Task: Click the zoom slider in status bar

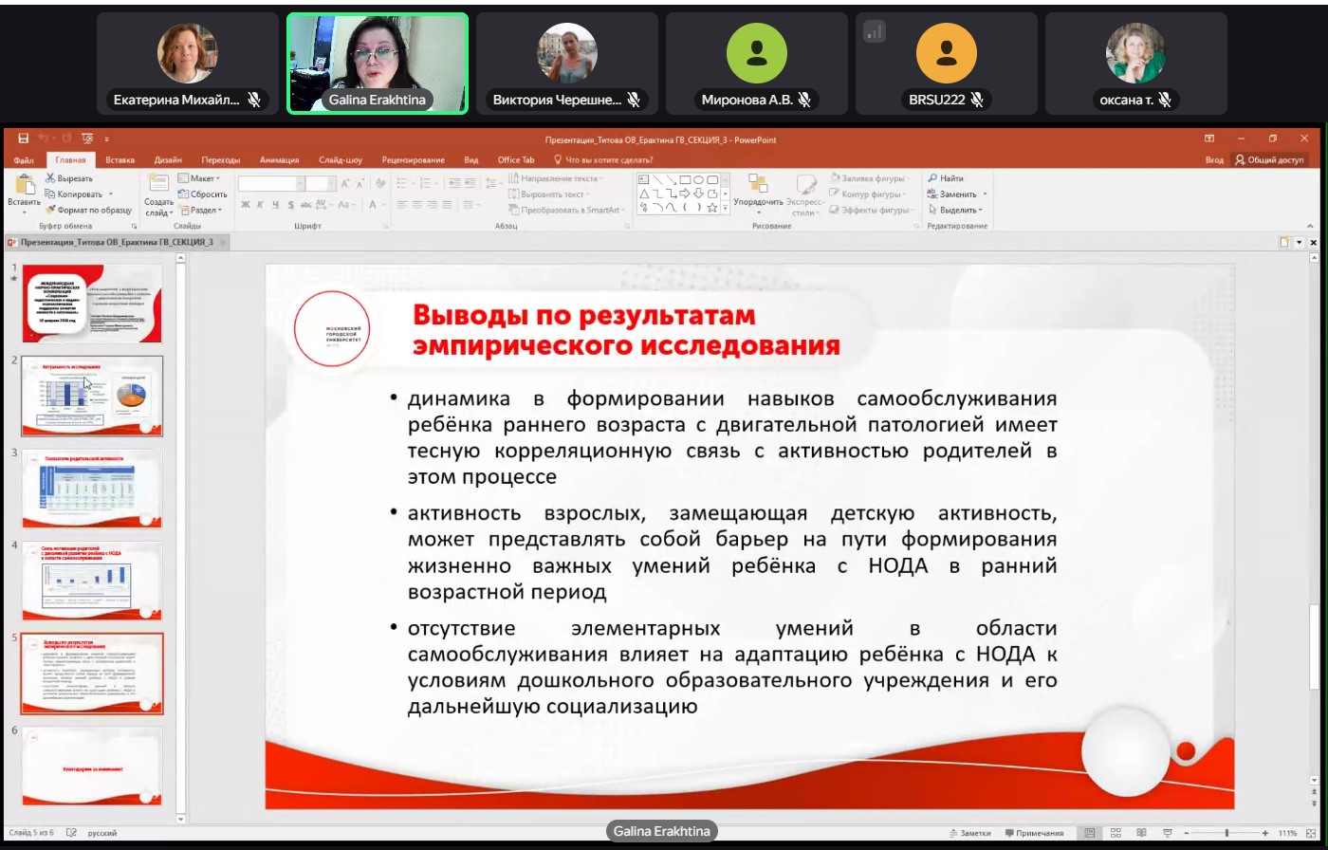Action: [x=1226, y=833]
